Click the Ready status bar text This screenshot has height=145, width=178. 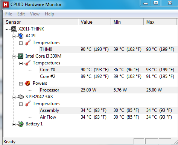click(x=9, y=142)
